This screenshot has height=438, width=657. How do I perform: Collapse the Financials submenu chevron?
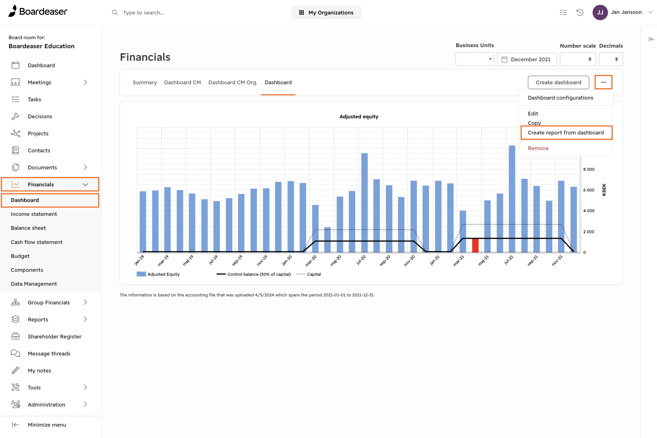(x=85, y=184)
